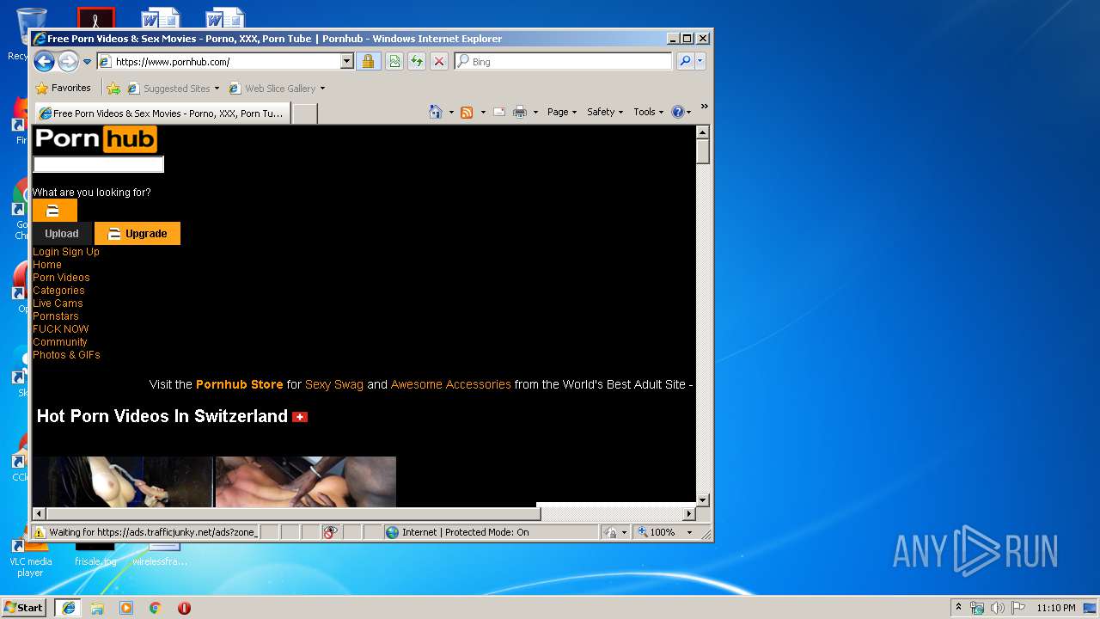This screenshot has width=1100, height=619.
Task: Go back with the IE Back button
Action: [x=44, y=61]
